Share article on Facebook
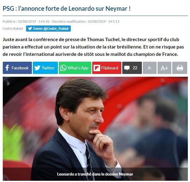This screenshot has width=190, height=182. click(x=17, y=68)
